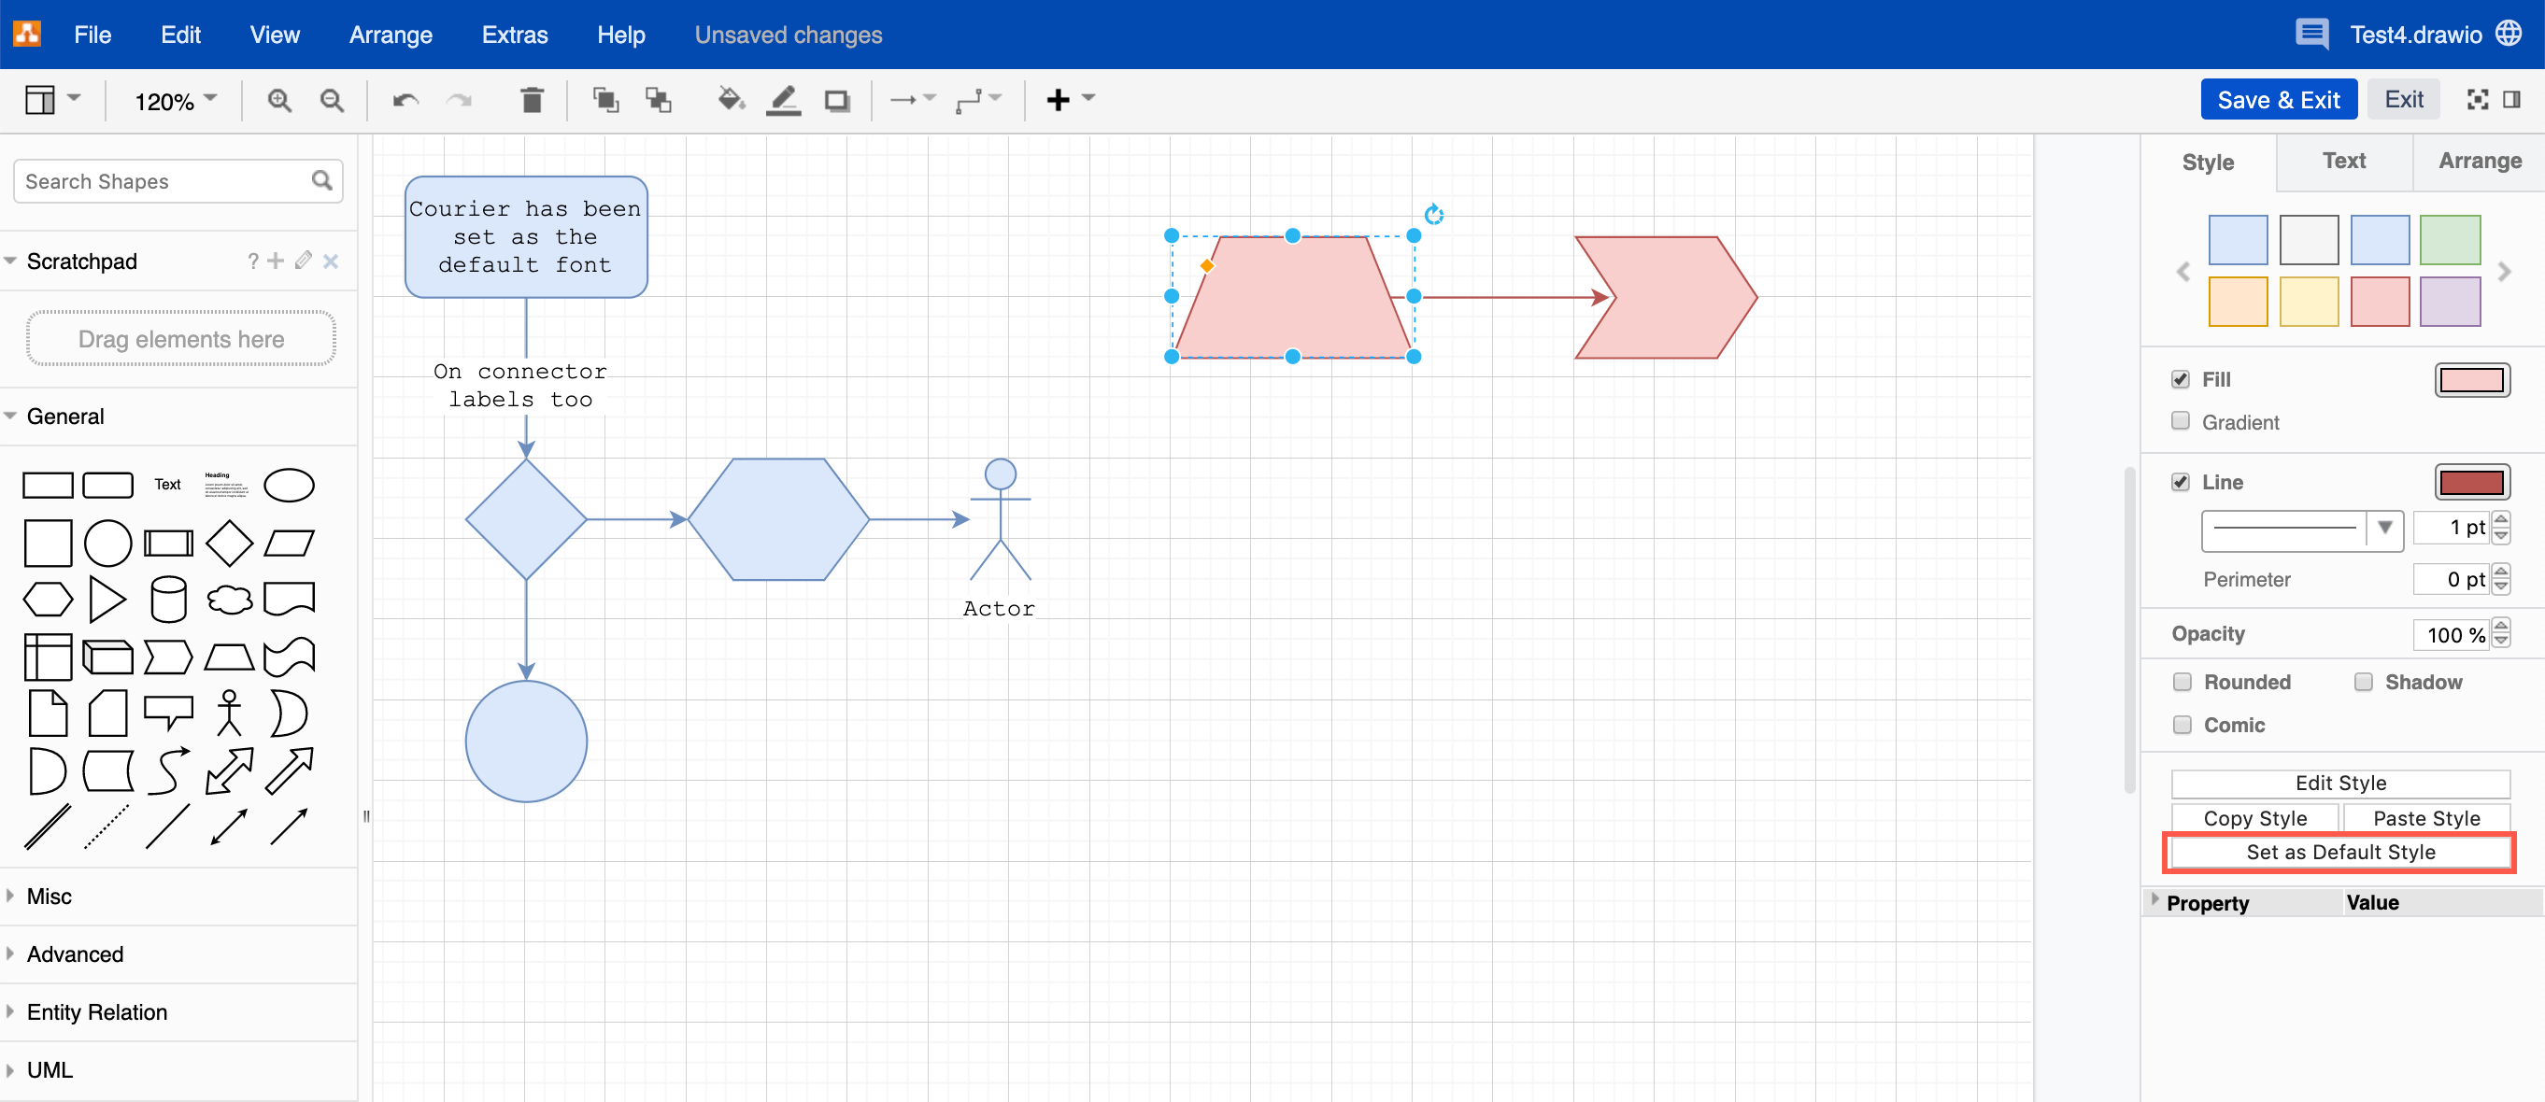
Task: Click the Line Color toolbar icon
Action: click(784, 99)
